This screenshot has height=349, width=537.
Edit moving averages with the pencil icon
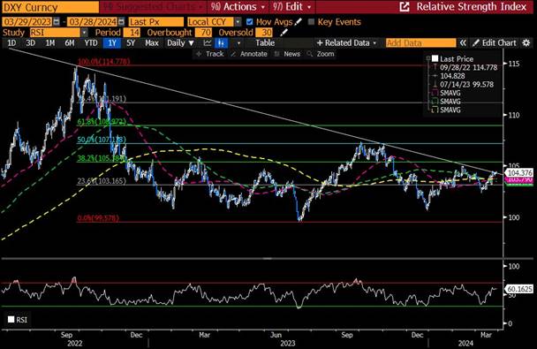pos(299,22)
